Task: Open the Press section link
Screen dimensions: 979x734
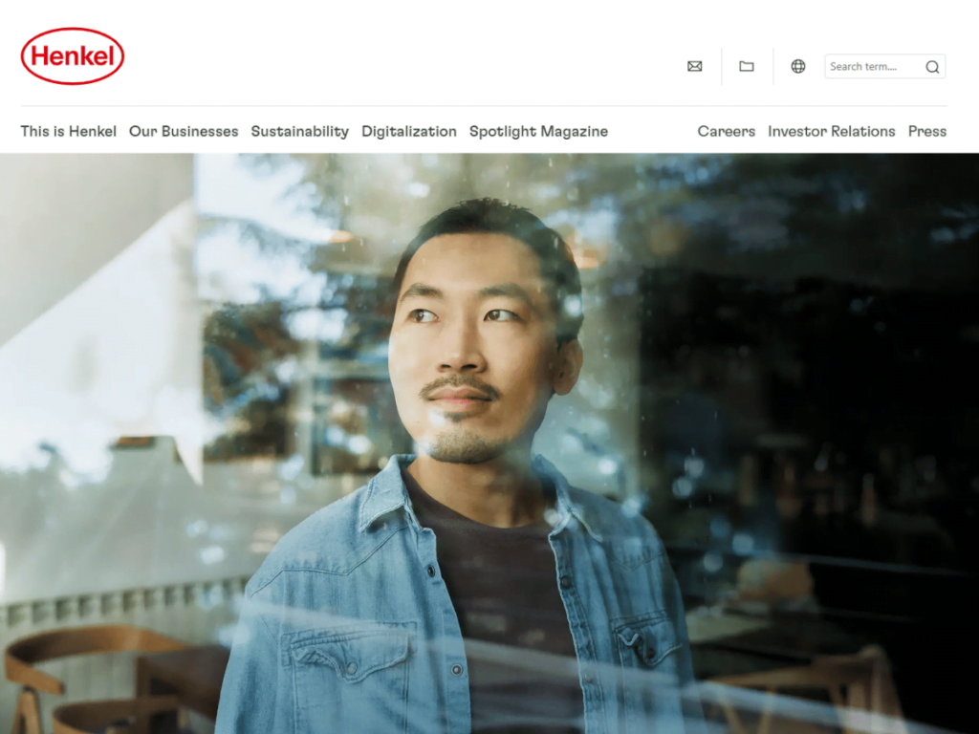Action: pyautogui.click(x=927, y=131)
